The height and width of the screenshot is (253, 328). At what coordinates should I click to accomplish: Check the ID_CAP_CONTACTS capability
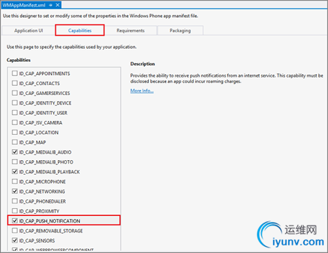(x=14, y=83)
